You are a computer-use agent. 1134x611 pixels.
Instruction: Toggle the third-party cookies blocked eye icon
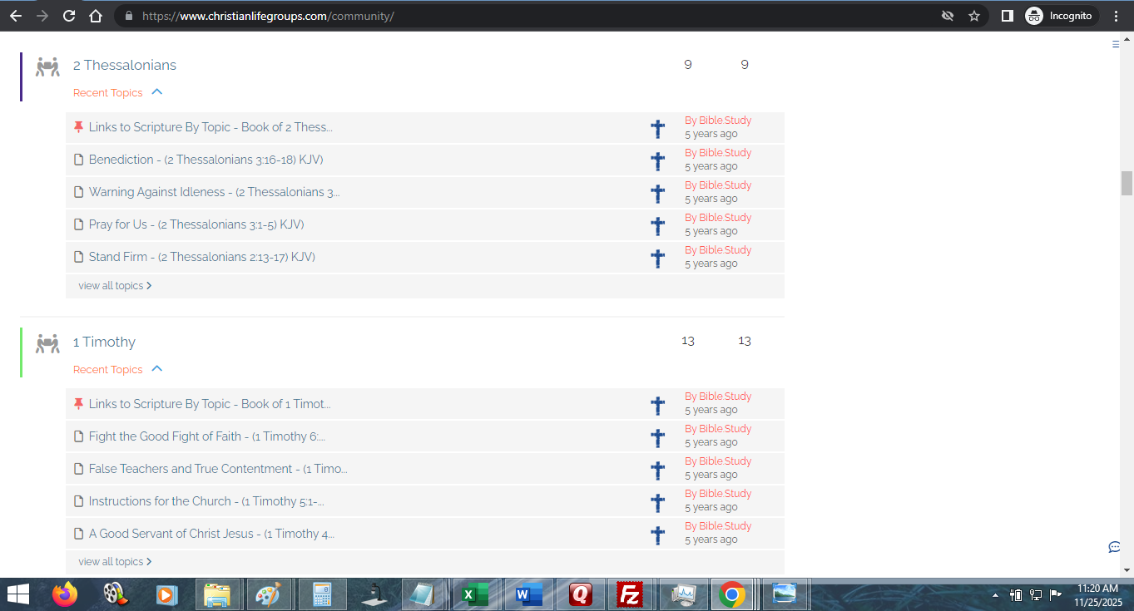(x=947, y=16)
